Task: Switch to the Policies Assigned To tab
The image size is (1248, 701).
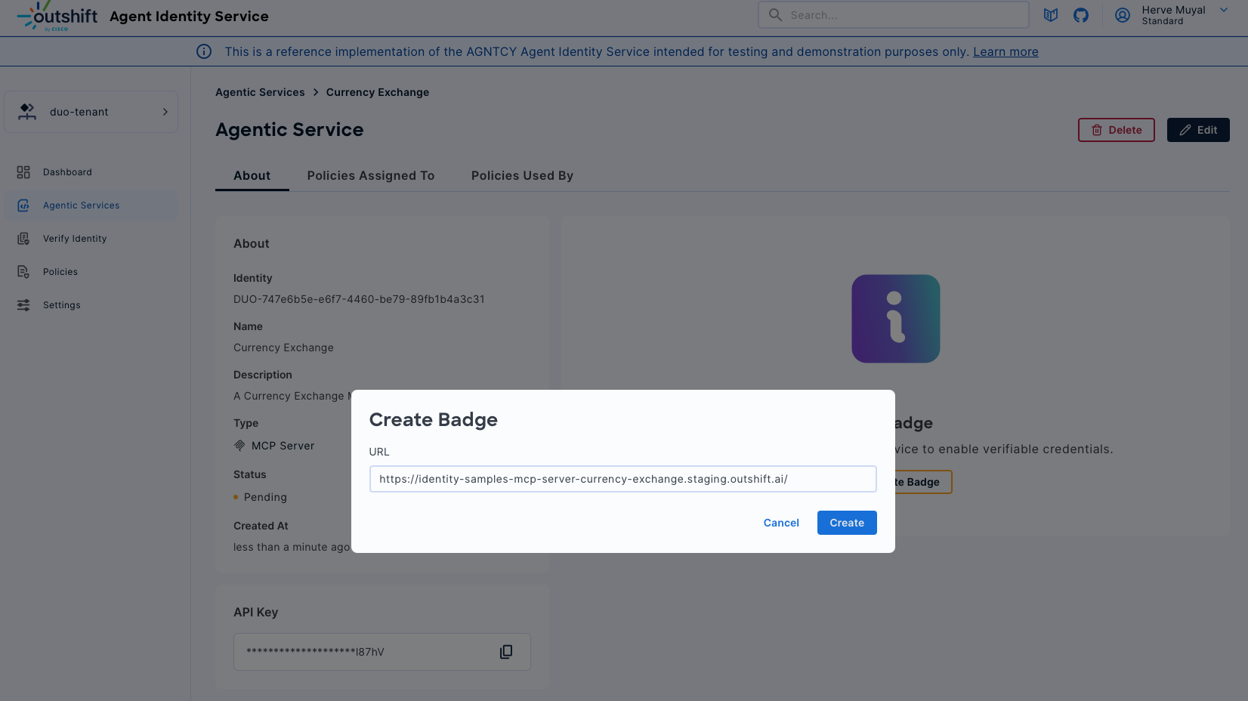Action: coord(371,175)
